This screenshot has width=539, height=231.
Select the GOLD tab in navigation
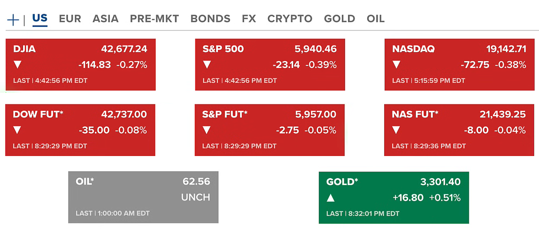click(x=339, y=19)
